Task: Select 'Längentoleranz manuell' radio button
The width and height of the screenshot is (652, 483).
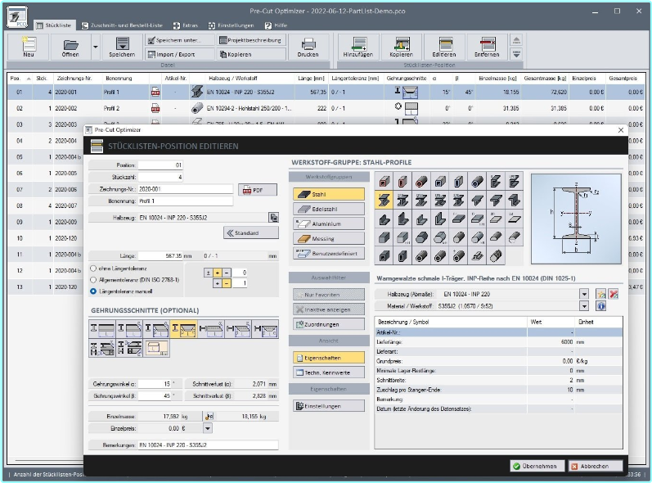Action: click(x=93, y=291)
